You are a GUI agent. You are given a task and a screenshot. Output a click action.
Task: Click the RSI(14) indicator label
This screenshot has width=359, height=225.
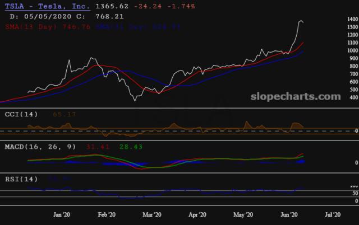pos(21,179)
